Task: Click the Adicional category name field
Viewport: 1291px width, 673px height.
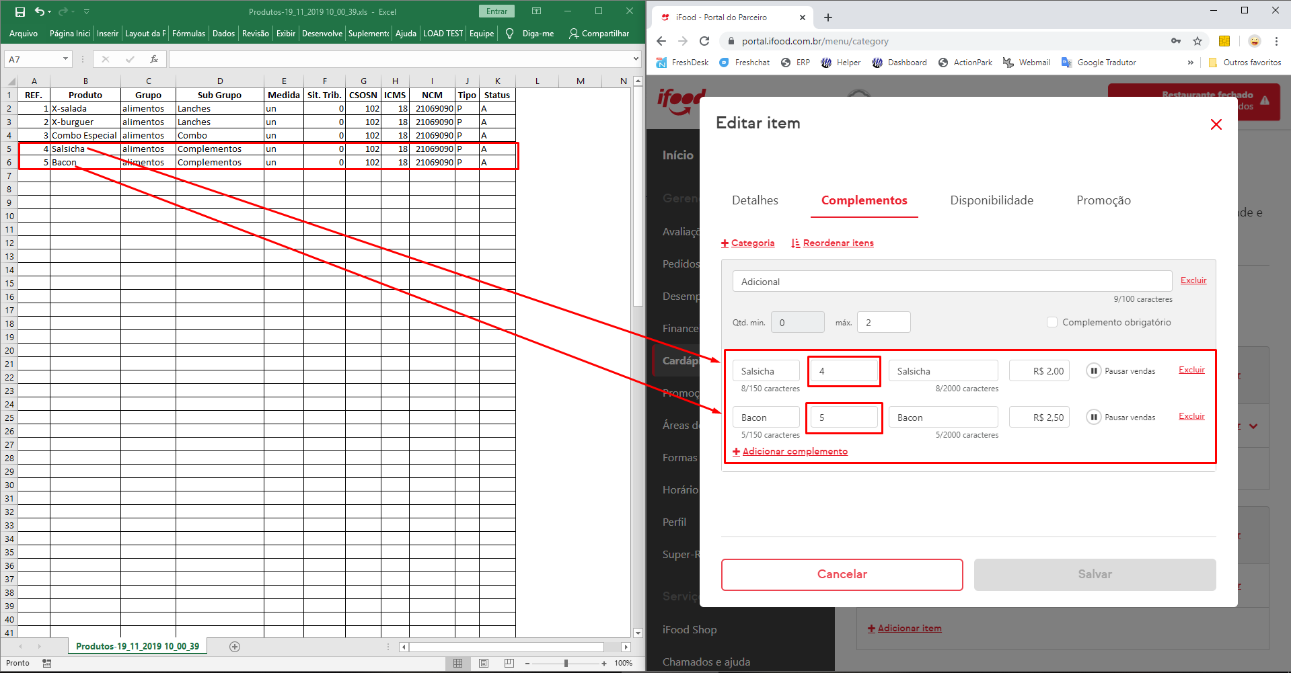Action: tap(952, 282)
